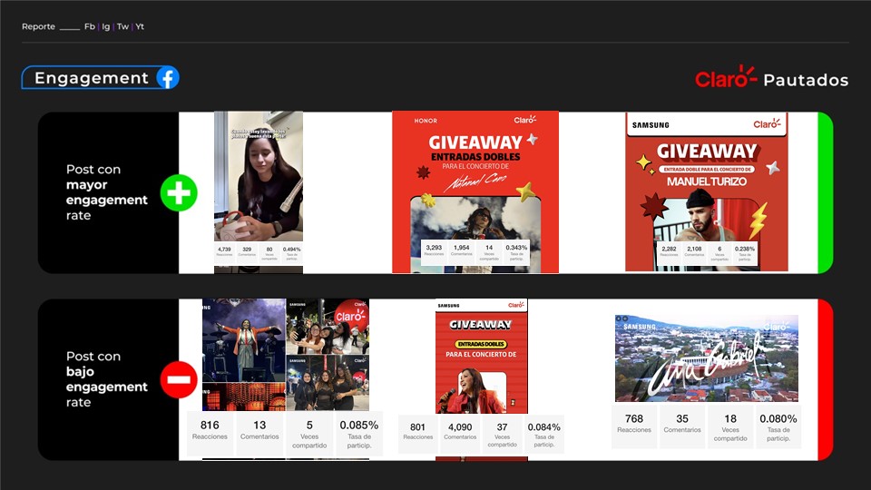Click the green plus circle icon
The image size is (871, 490).
[x=179, y=192]
